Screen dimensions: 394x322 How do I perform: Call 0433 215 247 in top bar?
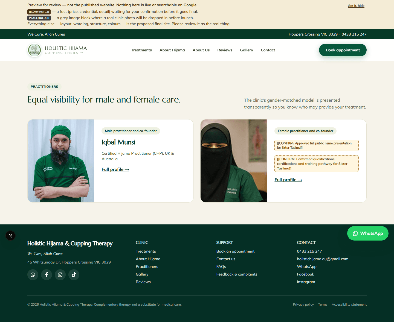click(354, 34)
